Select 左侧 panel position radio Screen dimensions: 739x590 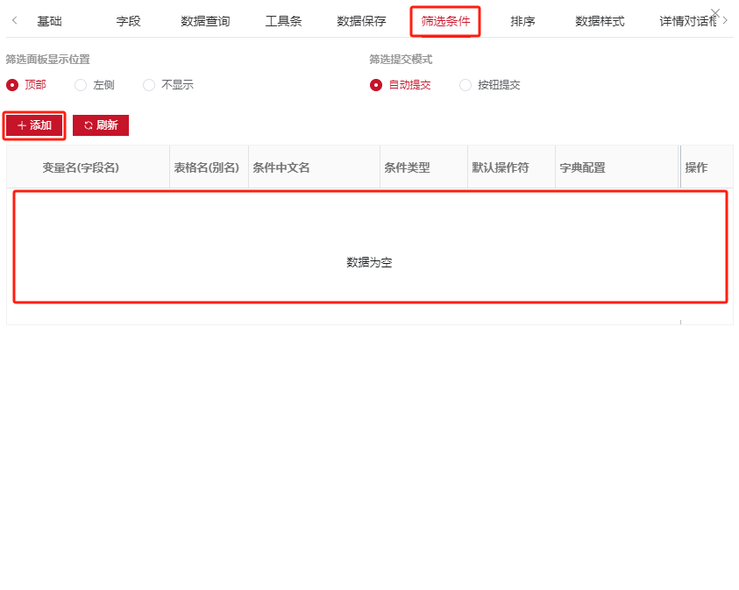point(81,85)
